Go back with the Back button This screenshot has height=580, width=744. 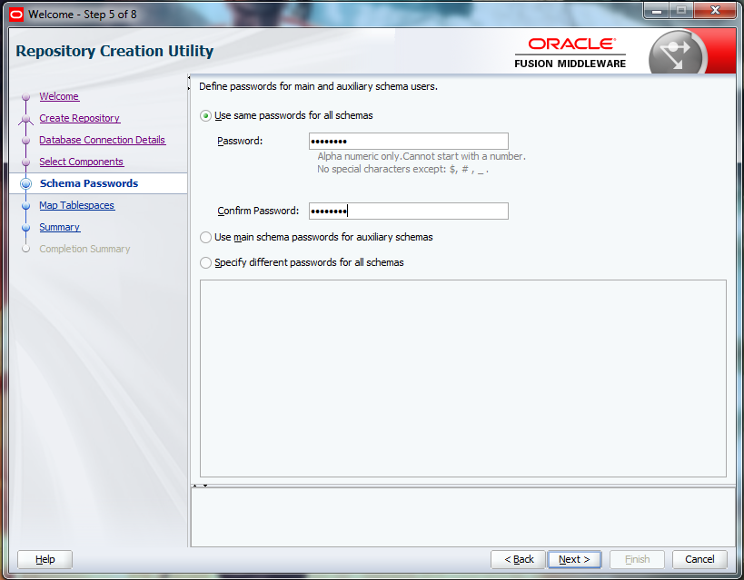click(518, 560)
